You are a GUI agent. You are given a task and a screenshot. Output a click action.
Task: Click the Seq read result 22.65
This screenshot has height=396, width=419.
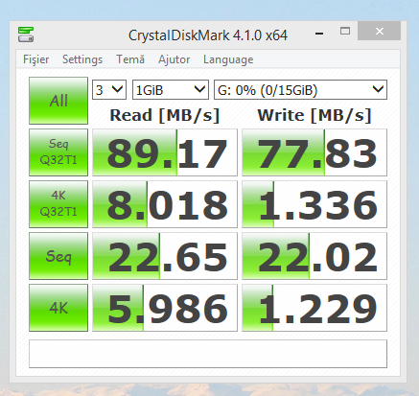tap(165, 256)
